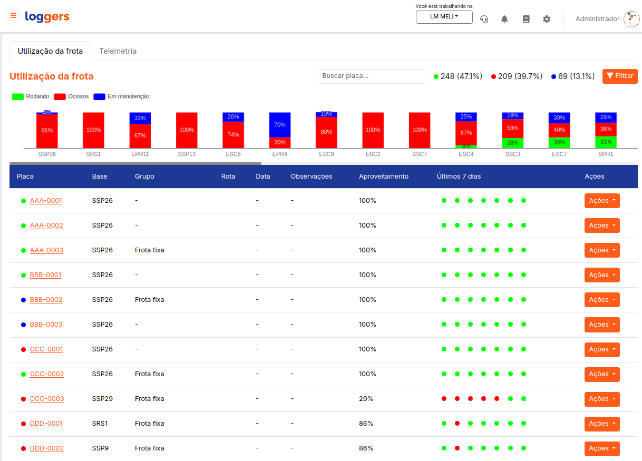Select the Utilização da frota tab
642x461 pixels.
[50, 51]
